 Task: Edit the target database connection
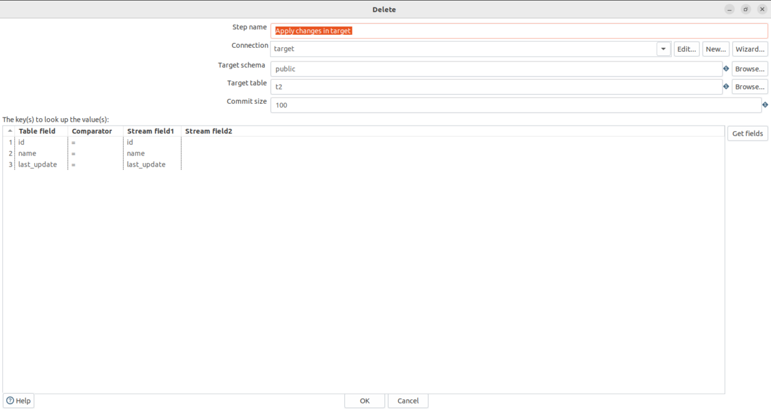[x=686, y=48]
